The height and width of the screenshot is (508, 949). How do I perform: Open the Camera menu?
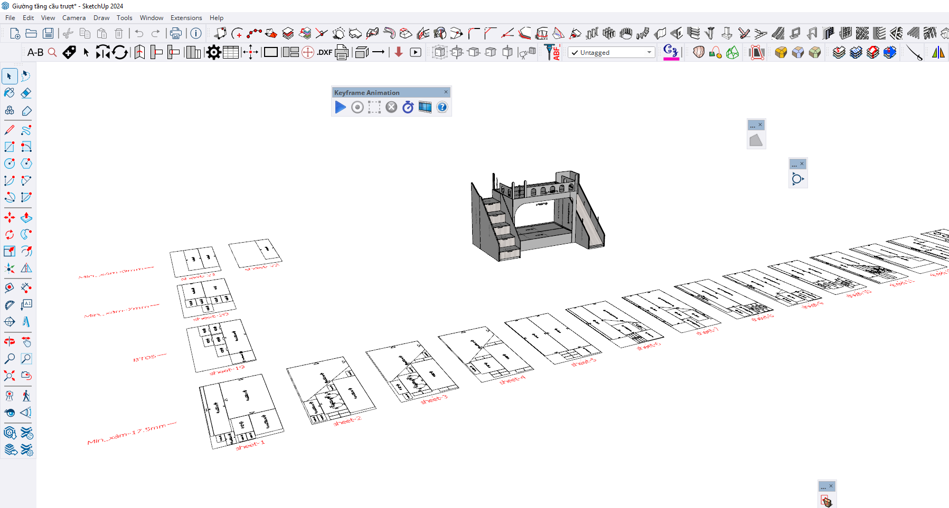[x=73, y=17]
